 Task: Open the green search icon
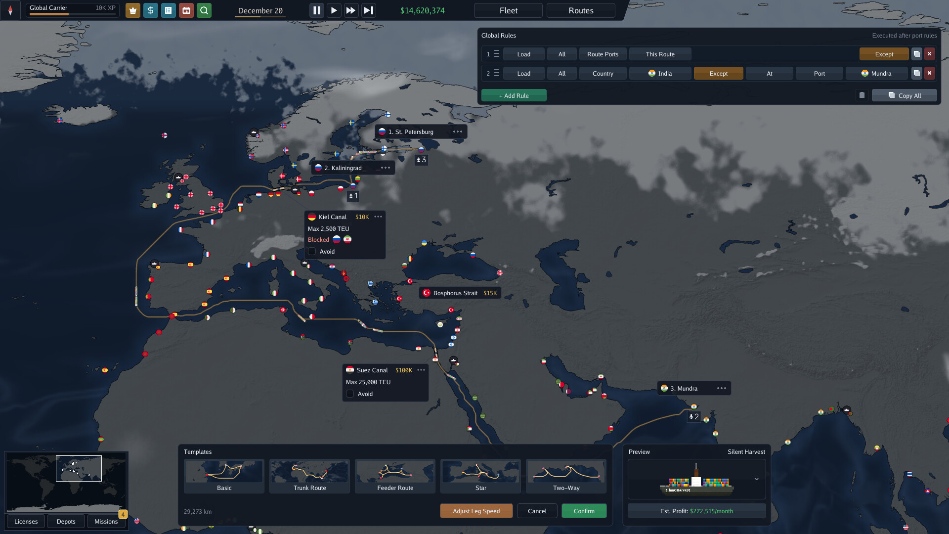coord(204,10)
